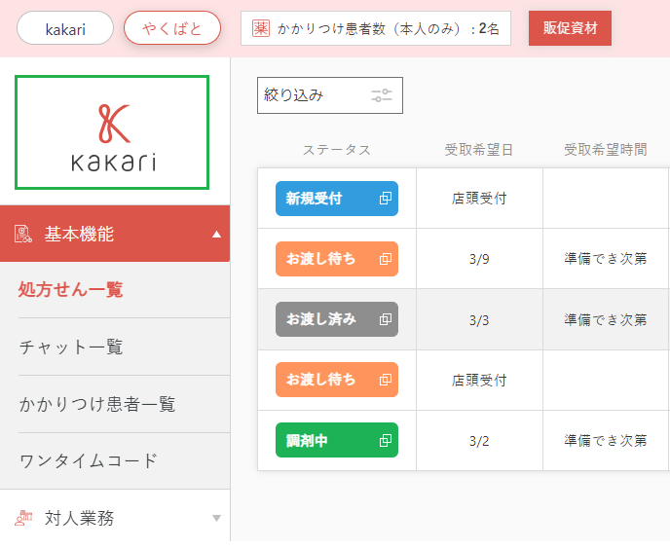
Task: Open the 販促資材 button
Action: pos(570,28)
